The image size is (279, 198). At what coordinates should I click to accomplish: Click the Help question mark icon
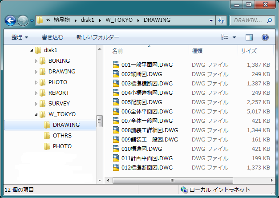pyautogui.click(x=265, y=37)
